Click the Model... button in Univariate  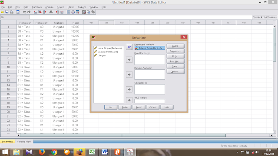175,46
